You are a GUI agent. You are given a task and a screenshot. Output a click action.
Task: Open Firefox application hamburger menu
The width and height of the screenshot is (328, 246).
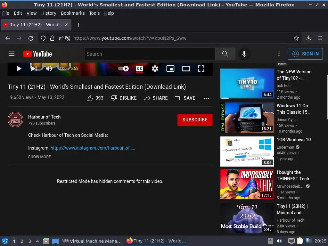point(320,38)
